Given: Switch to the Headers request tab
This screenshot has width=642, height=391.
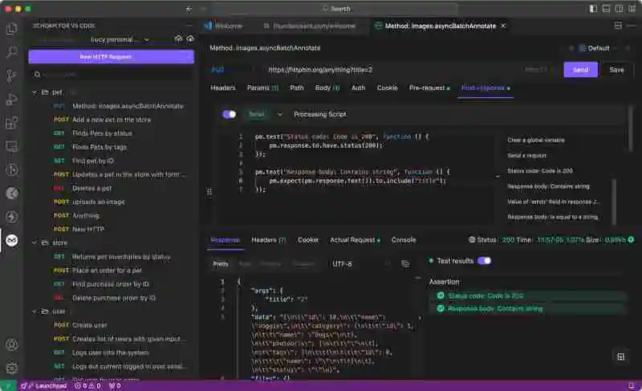Looking at the screenshot, I should click(223, 88).
